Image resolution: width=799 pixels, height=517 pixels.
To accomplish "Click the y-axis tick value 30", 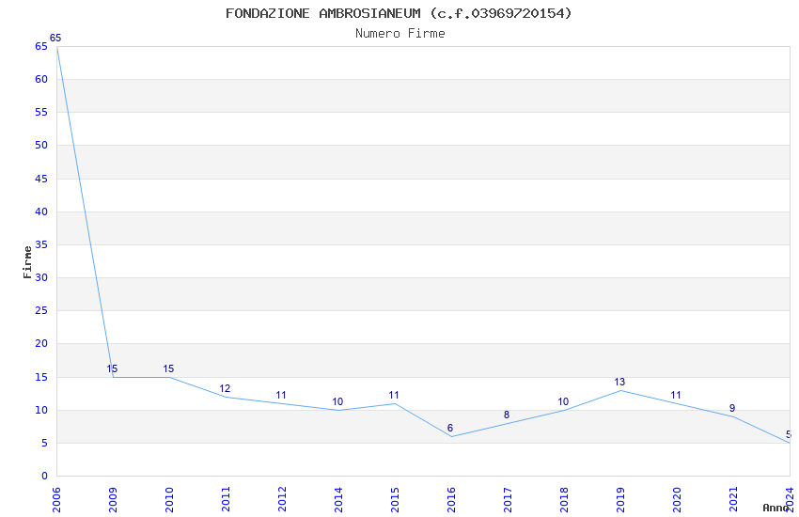I will click(x=41, y=277).
